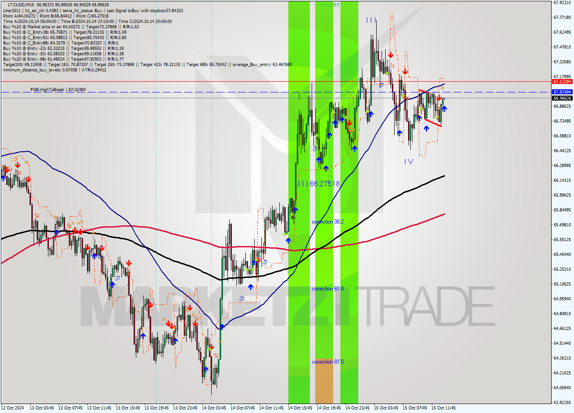Click the '12 Oct 2024' date on time axis
This screenshot has height=413, width=574.
[x=13, y=408]
